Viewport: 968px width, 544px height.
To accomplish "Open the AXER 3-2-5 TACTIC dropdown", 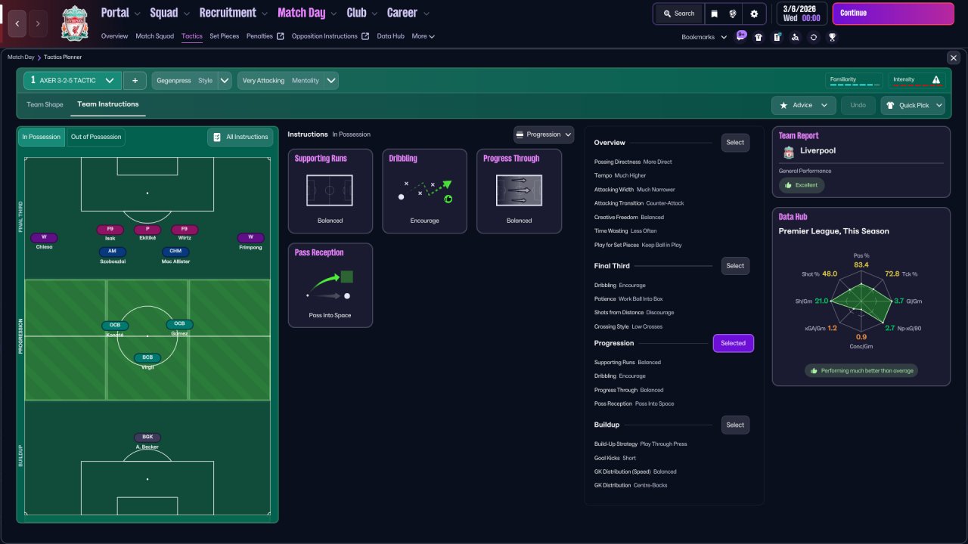I will click(x=73, y=81).
